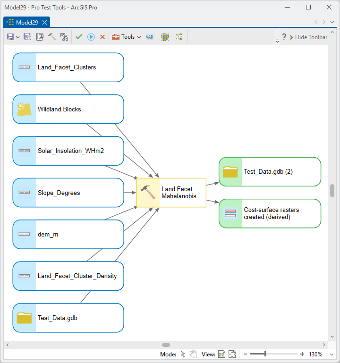Click next tab arrow
This screenshot has width=340, height=363.
(x=324, y=22)
